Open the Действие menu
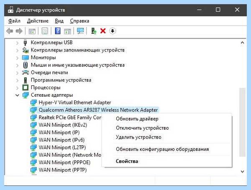The height and width of the screenshot is (190, 251). [38, 21]
